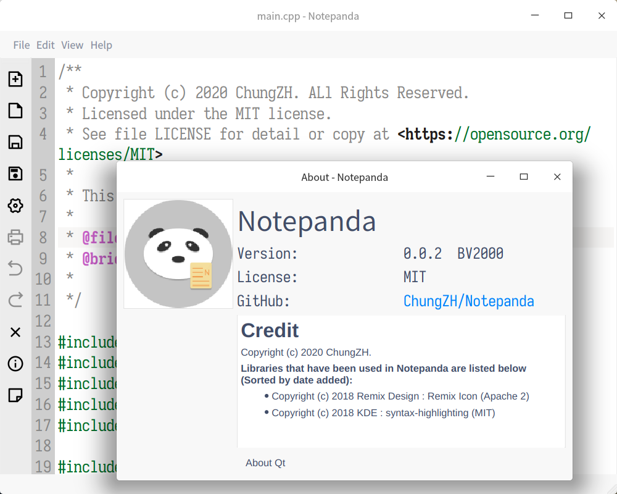This screenshot has width=617, height=494.
Task: Click the Redo arrow icon
Action: [x=15, y=301]
